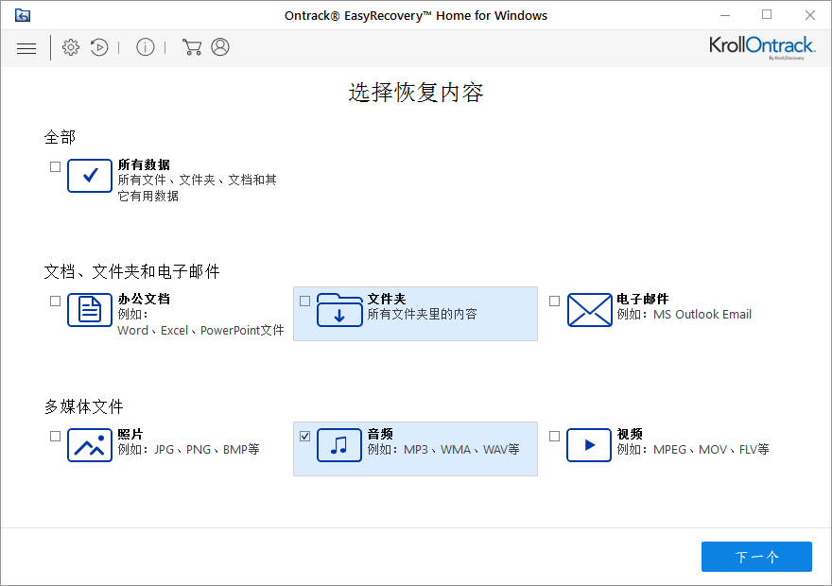
Task: Open the shopping cart icon
Action: [x=191, y=46]
